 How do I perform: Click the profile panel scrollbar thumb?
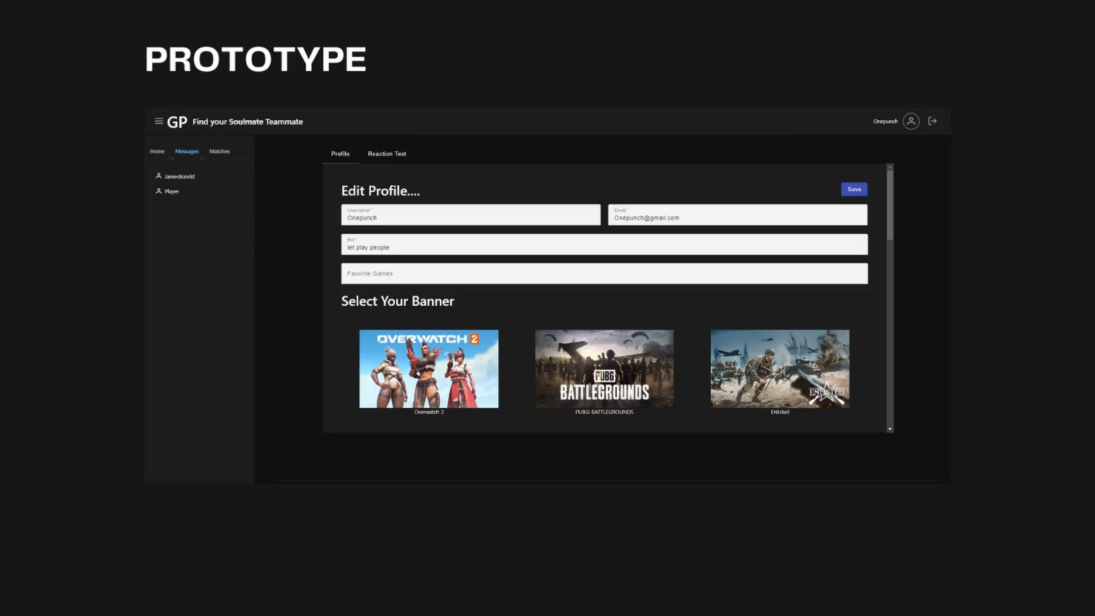(x=890, y=205)
